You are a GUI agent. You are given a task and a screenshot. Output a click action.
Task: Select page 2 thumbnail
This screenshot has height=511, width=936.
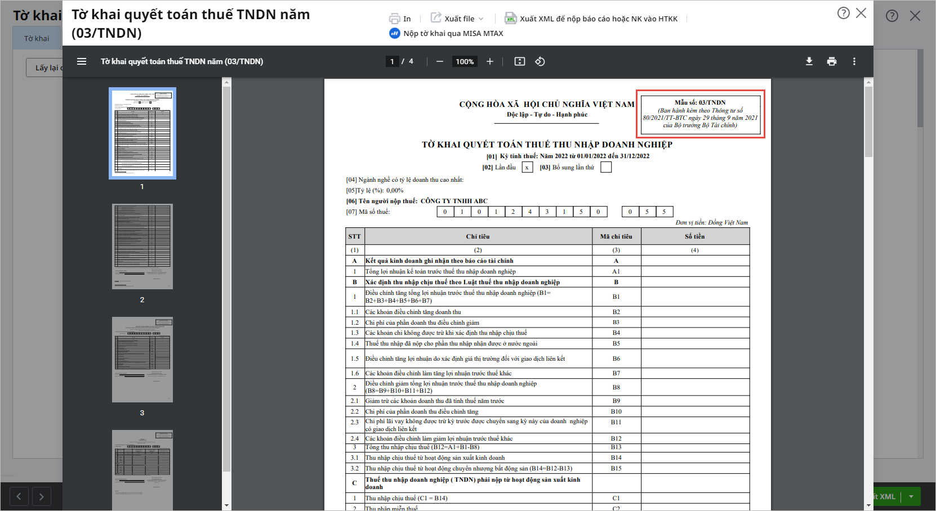[142, 246]
